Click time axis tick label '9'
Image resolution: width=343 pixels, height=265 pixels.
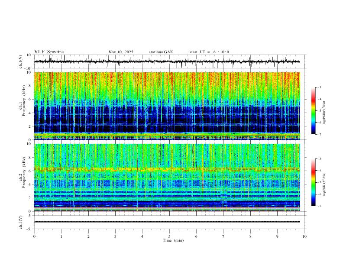[277, 236]
